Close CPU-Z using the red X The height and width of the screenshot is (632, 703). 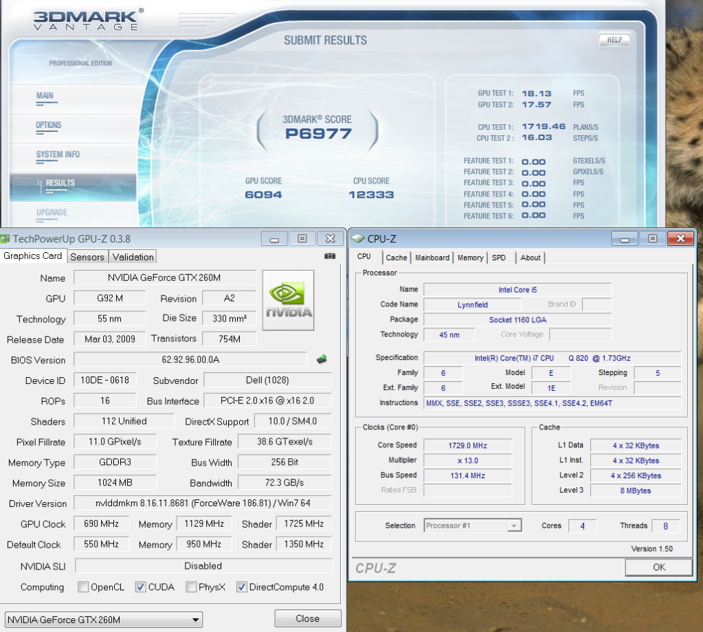click(680, 238)
